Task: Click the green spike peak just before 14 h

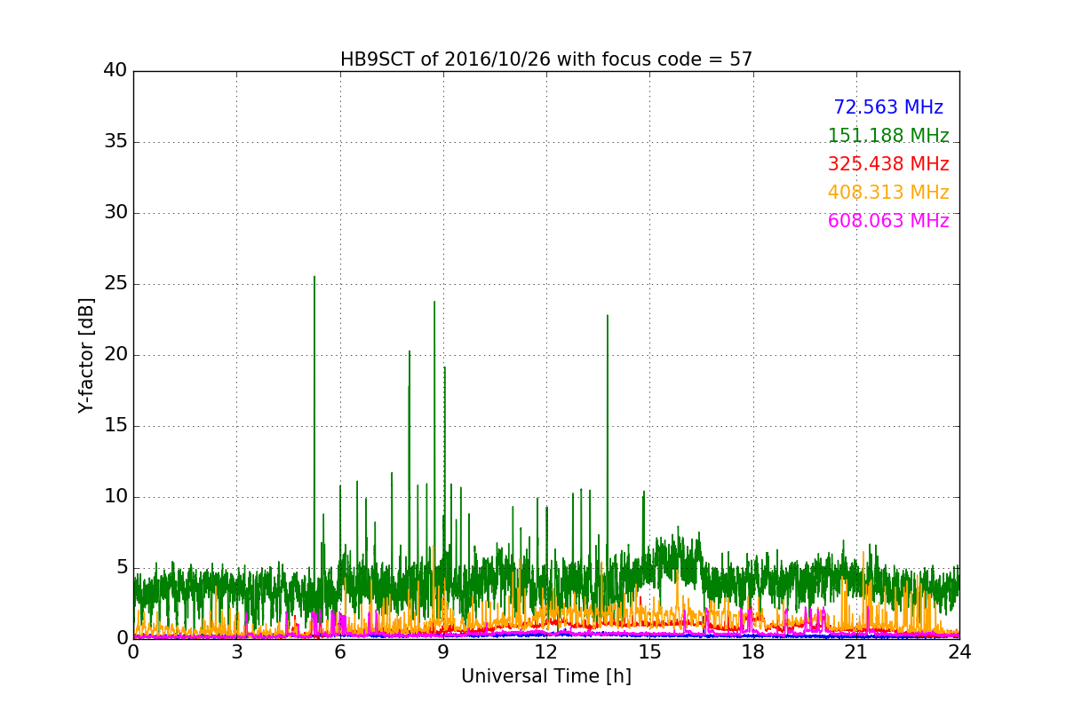Action: pyautogui.click(x=608, y=316)
